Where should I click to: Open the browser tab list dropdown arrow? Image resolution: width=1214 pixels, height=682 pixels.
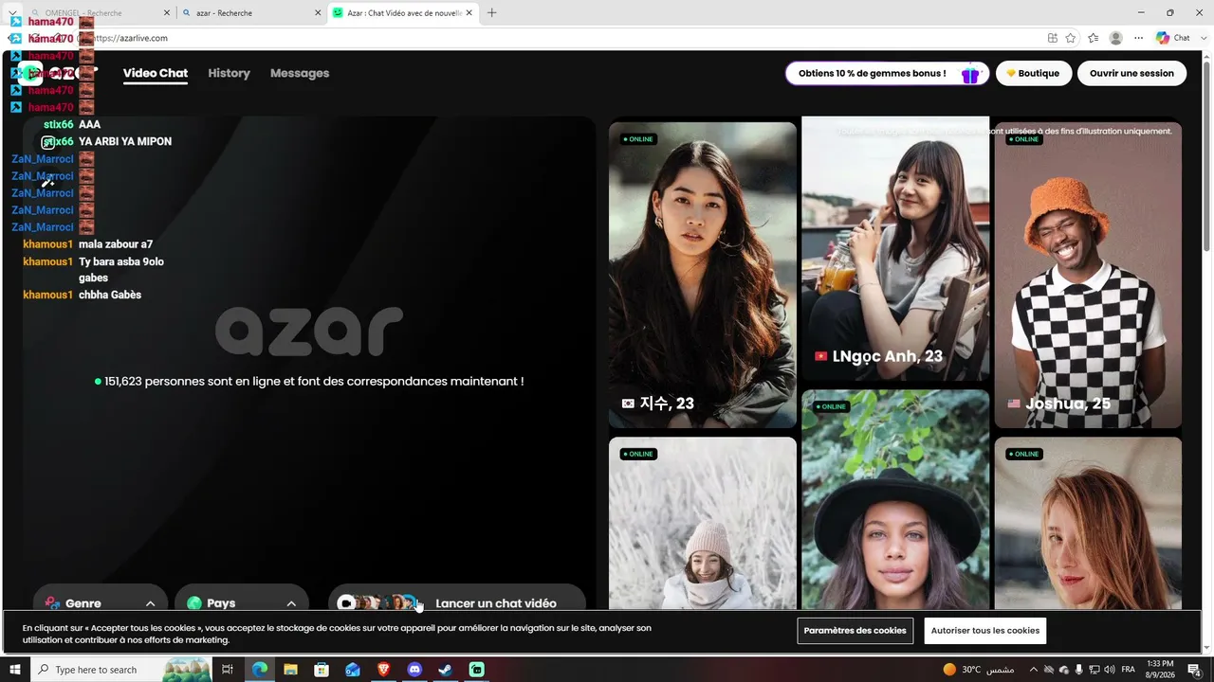pos(12,13)
